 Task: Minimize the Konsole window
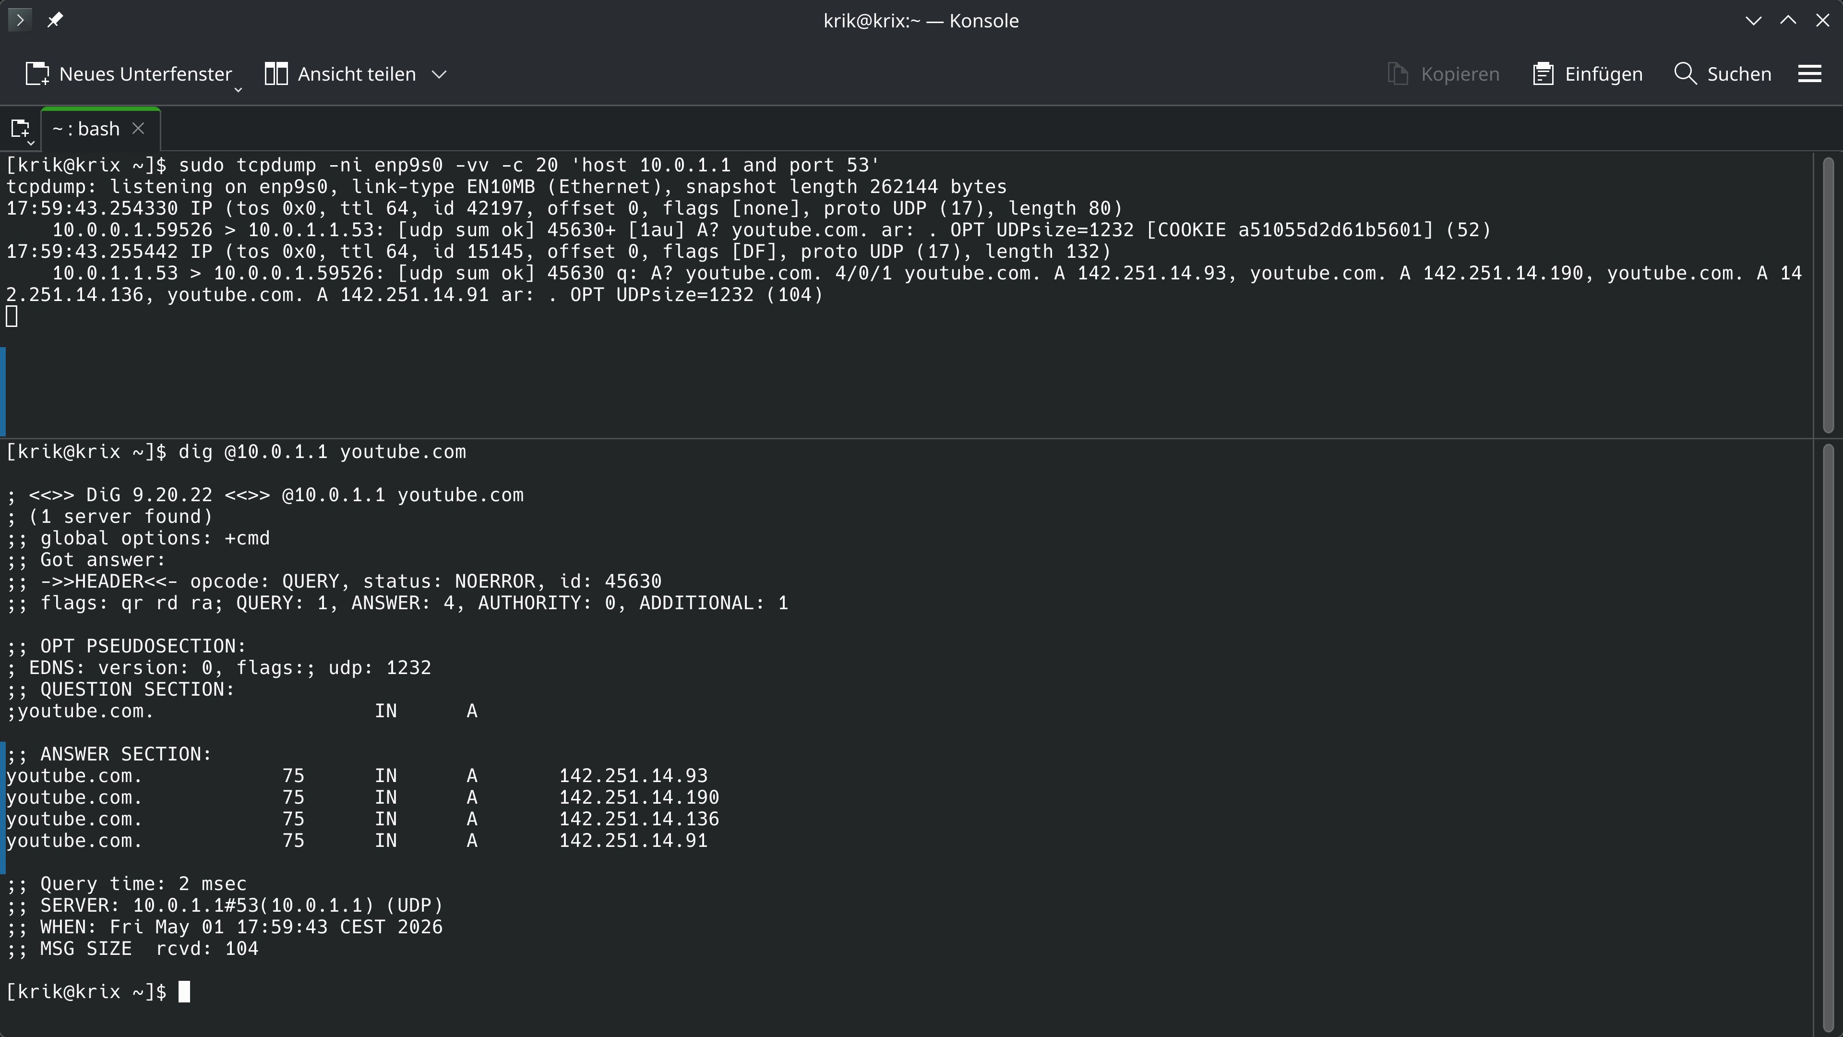click(1753, 20)
